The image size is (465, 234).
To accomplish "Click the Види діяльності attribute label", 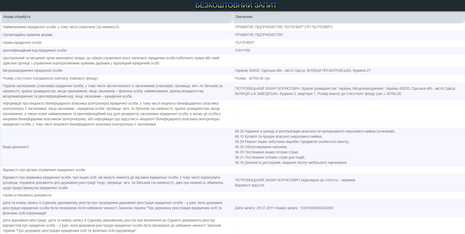I will [16, 147].
